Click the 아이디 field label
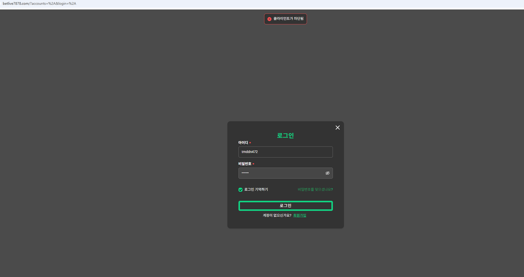Viewport: 524px width, 277px height. (243, 143)
